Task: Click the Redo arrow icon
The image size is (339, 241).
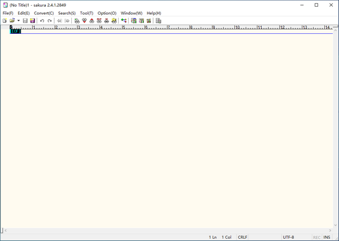Action: [x=50, y=21]
